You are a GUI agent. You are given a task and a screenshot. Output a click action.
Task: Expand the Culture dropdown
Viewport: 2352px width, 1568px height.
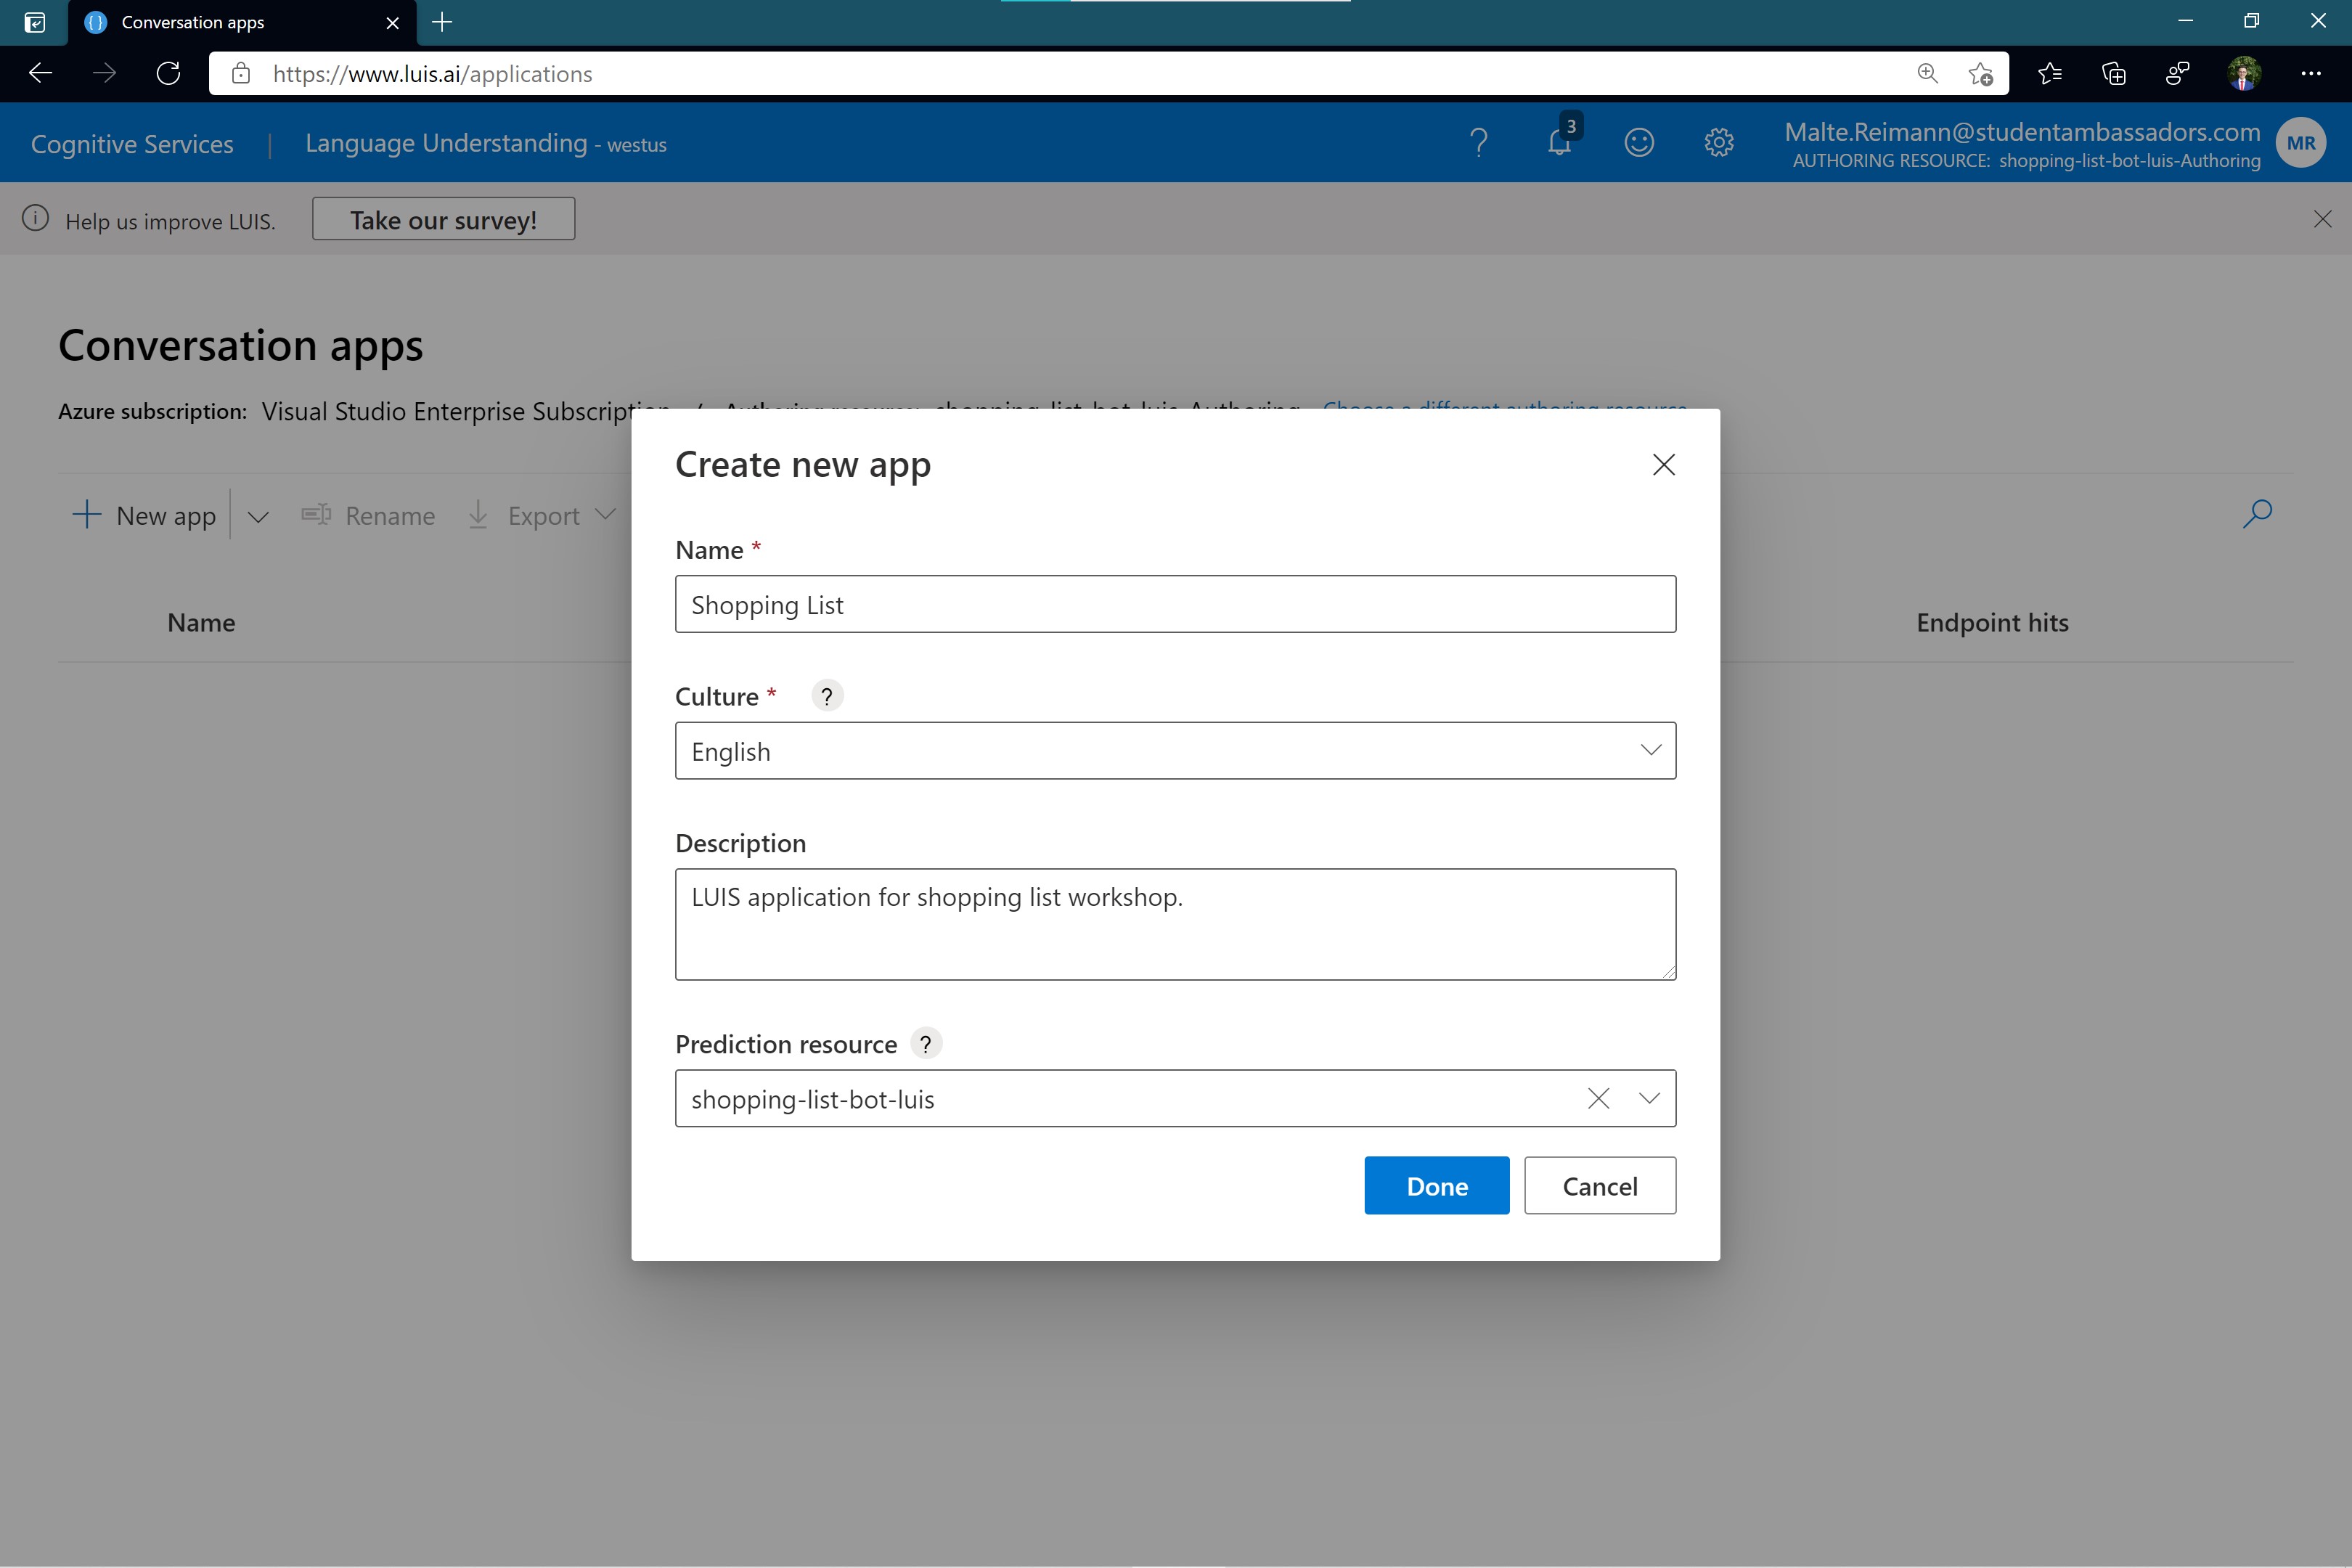tap(1650, 750)
